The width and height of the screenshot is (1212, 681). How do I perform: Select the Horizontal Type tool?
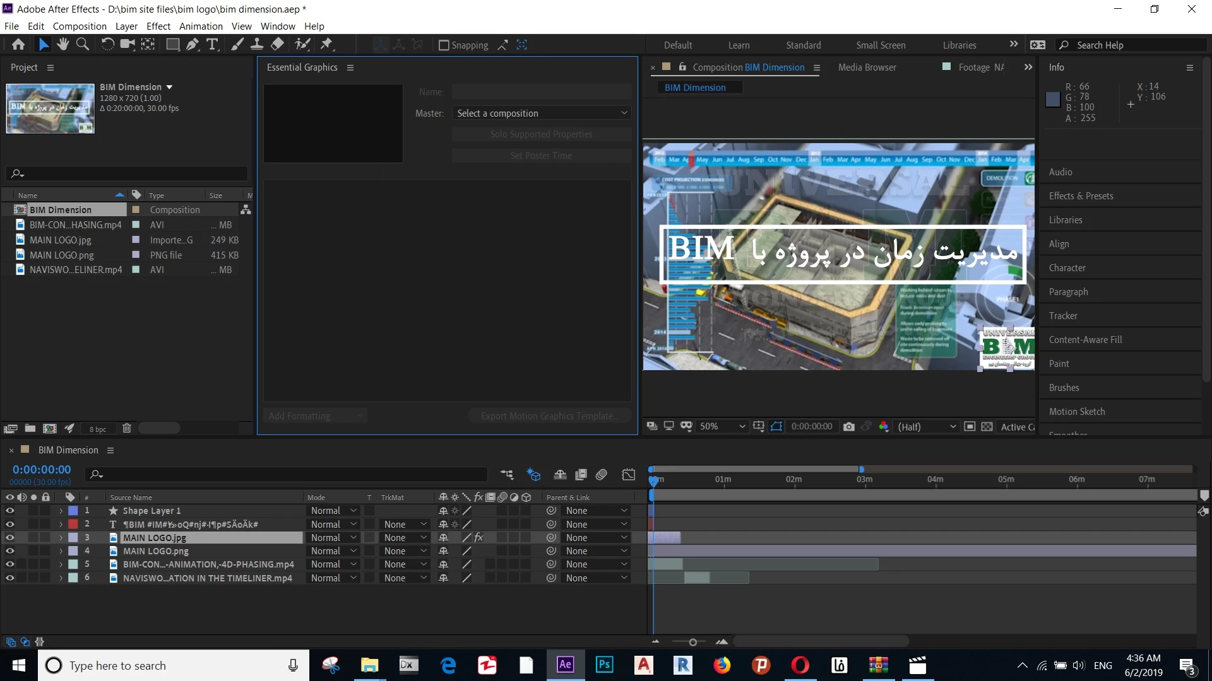tap(212, 45)
